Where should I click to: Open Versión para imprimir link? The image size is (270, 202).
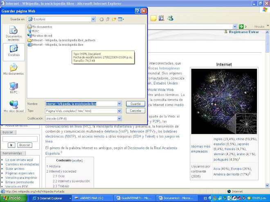coord(21,178)
